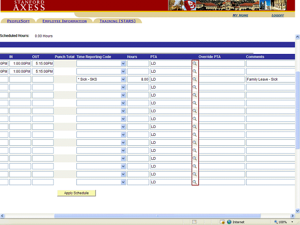This screenshot has height=225, width=300.
Task: Open Time Reporting Code dropdown showing Sick - SKS
Action: click(x=123, y=80)
